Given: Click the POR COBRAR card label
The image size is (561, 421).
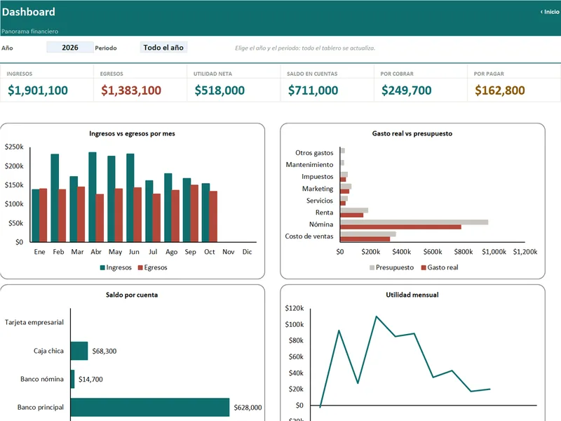Looking at the screenshot, I should [397, 74].
